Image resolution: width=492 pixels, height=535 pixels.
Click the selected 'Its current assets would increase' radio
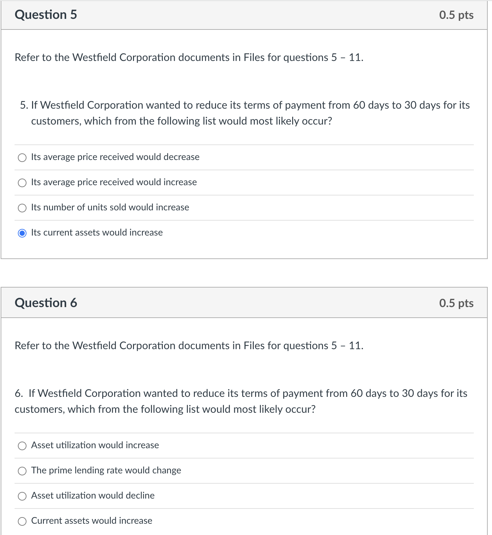[x=22, y=233]
